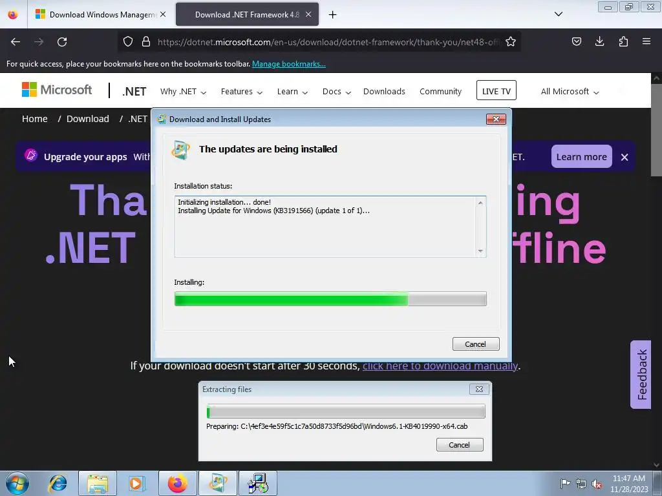Click the LIVE TV button
Screen dimensions: 662x496
(x=496, y=90)
